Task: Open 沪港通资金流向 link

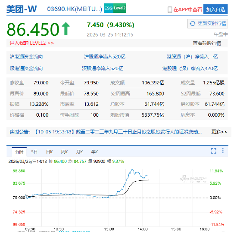Action: click(x=26, y=57)
